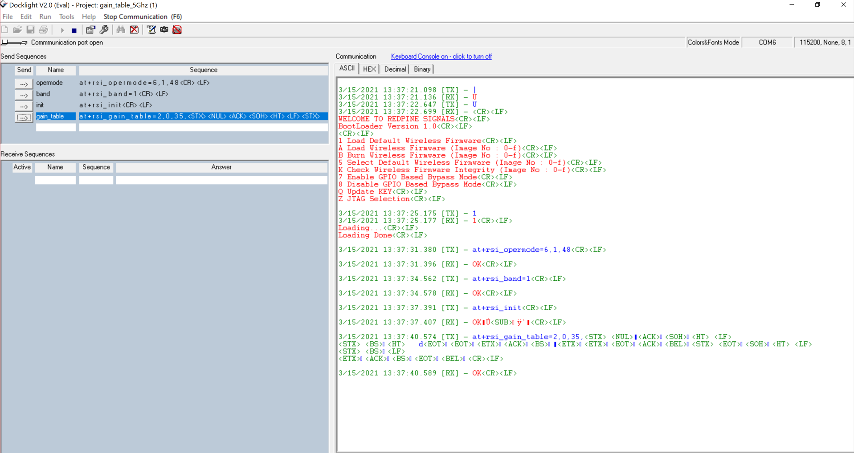Switch to the HEX view tab
Screen dimensions: 854x453
[x=369, y=69]
